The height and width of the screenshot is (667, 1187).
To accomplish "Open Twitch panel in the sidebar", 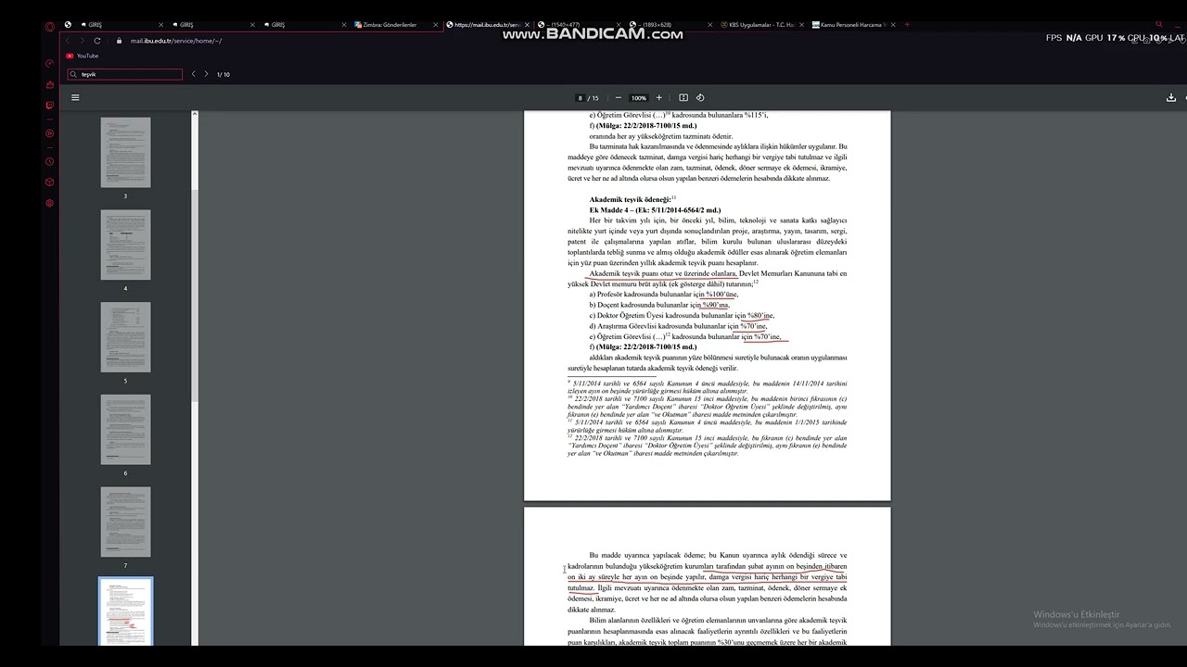I will [50, 105].
